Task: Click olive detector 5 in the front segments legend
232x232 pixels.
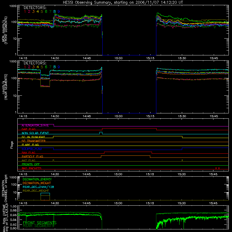Action: pos(42,12)
